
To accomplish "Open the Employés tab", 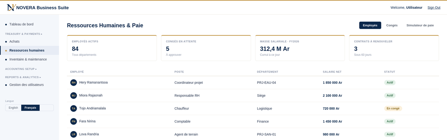I will tap(370, 25).
